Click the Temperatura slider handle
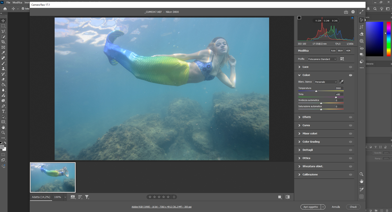The height and width of the screenshot is (212, 392). coord(316,91)
